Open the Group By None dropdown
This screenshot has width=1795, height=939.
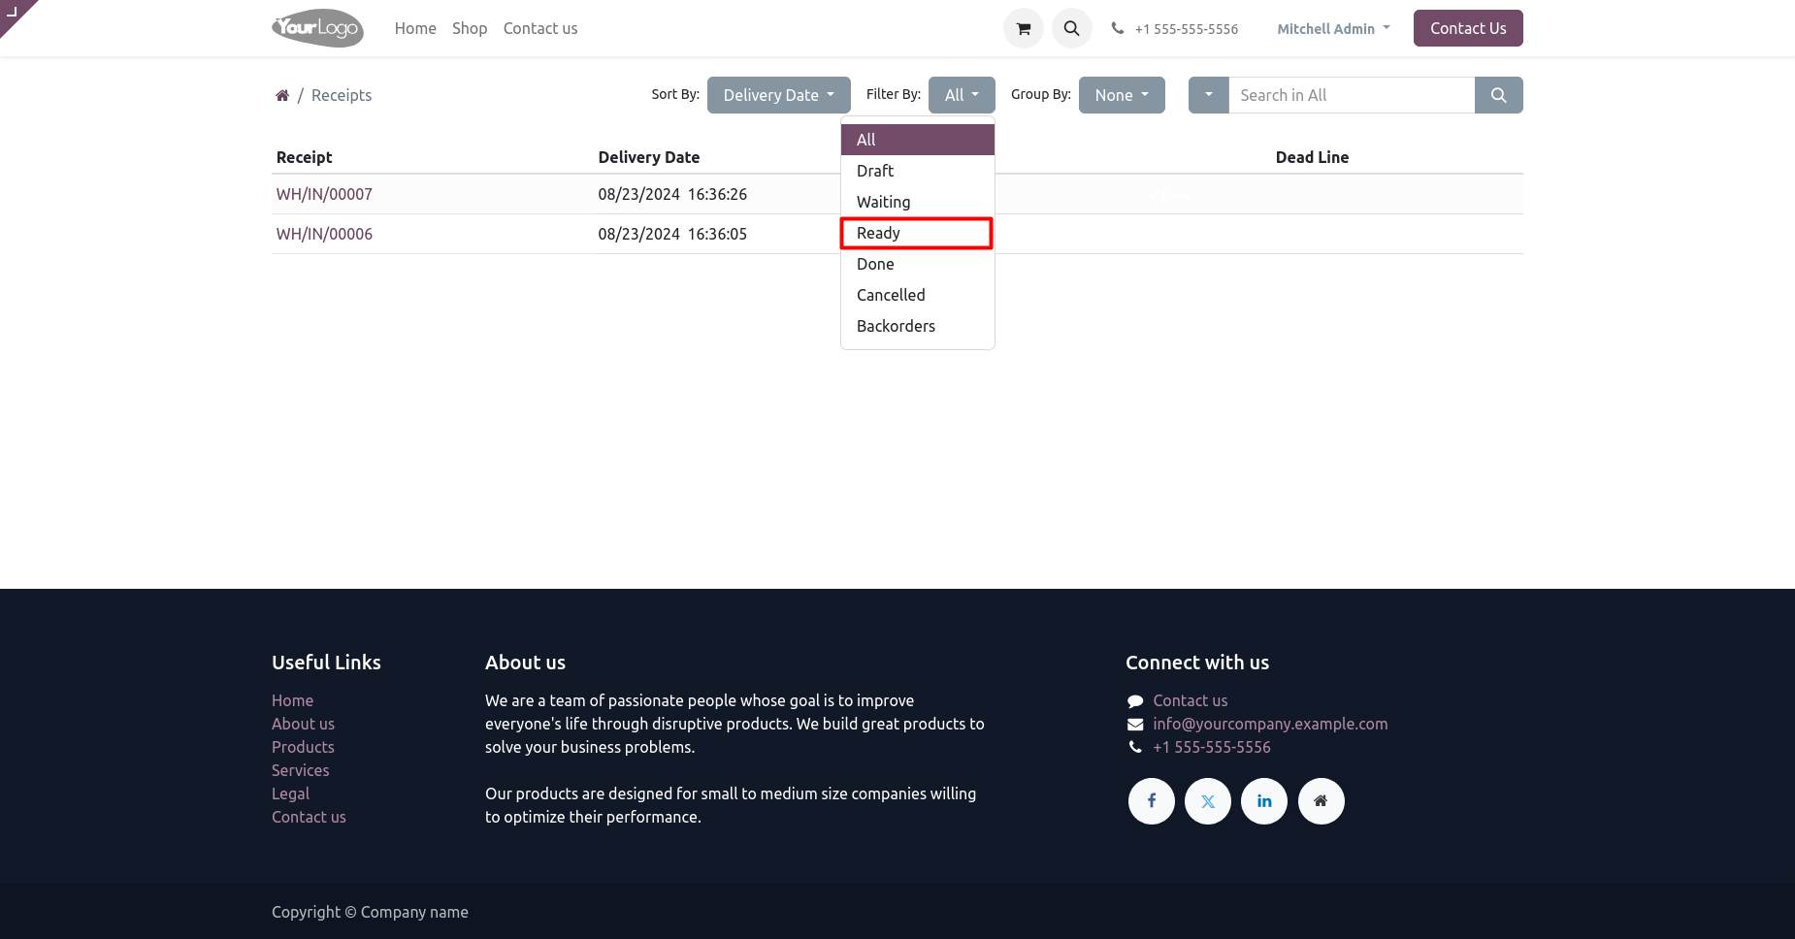[1122, 95]
